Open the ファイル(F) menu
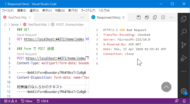This screenshot has height=104, width=190. coord(8,11)
